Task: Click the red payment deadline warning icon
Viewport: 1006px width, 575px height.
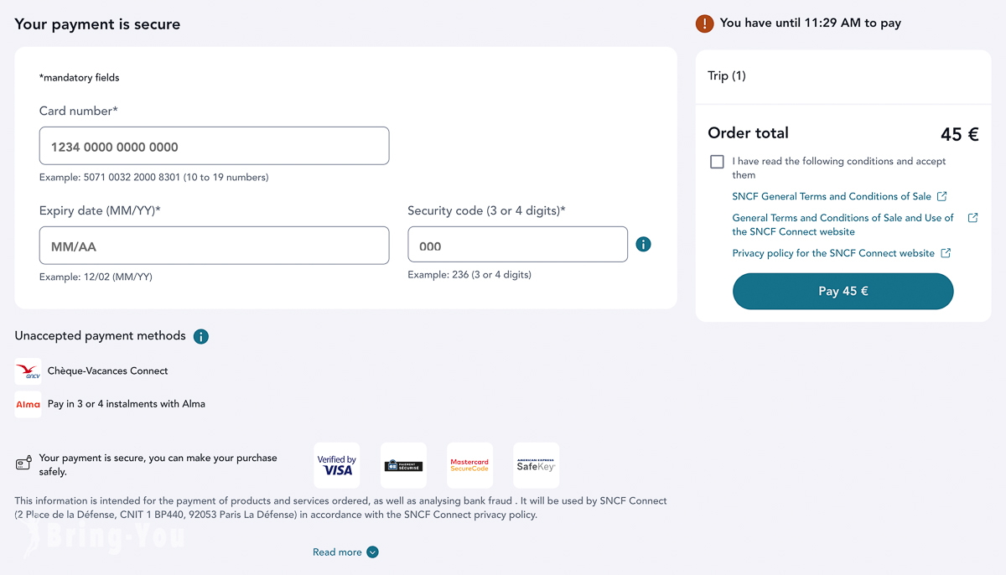Action: (704, 23)
